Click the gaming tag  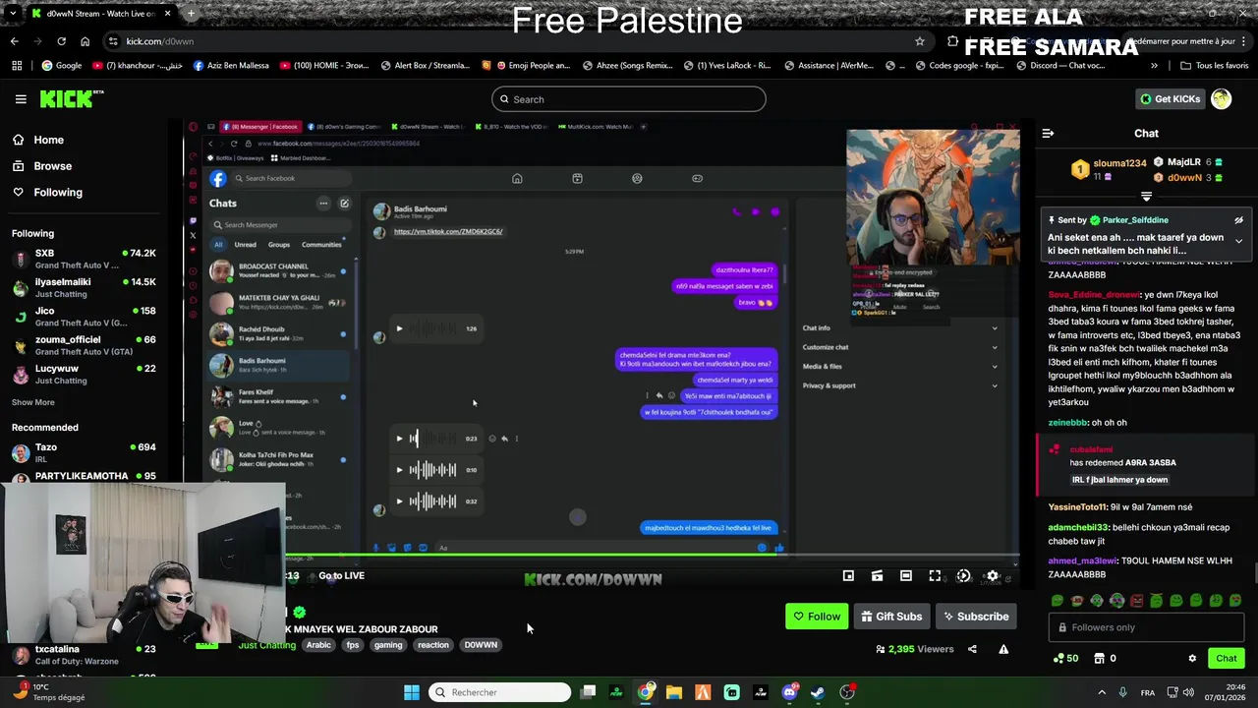[388, 645]
